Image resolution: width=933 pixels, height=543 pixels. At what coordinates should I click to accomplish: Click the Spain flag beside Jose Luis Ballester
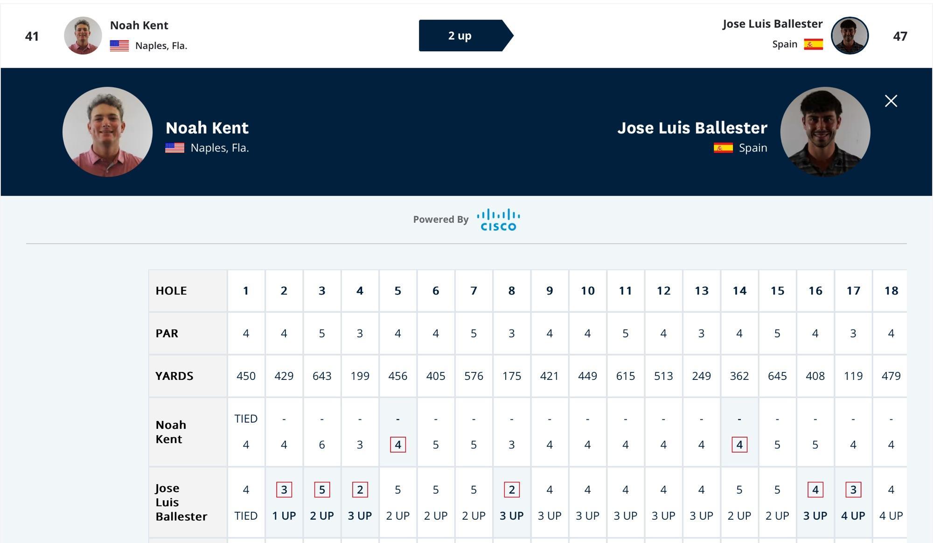814,44
